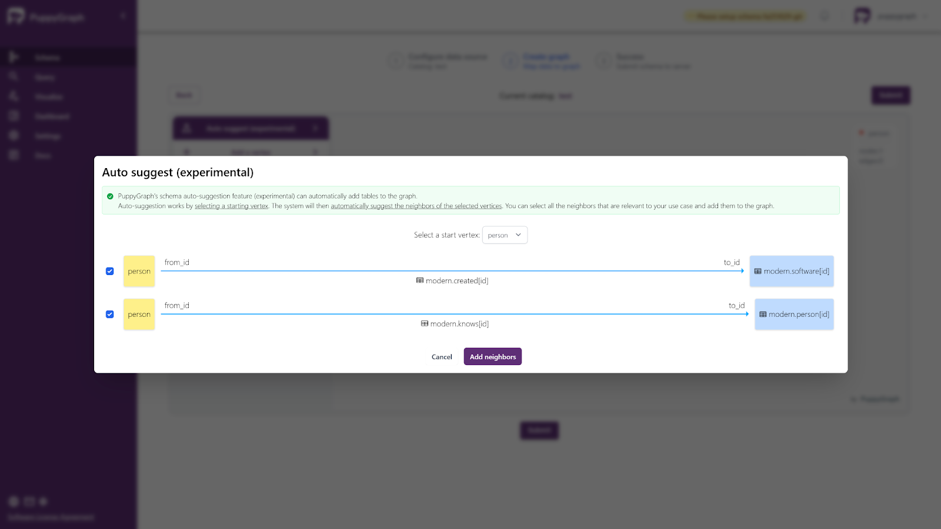The image size is (941, 529).
Task: Click the PuppyGraph logo in sidebar
Action: pyautogui.click(x=16, y=16)
